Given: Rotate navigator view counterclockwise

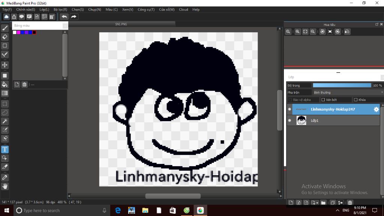Looking at the screenshot, I should pos(322,31).
